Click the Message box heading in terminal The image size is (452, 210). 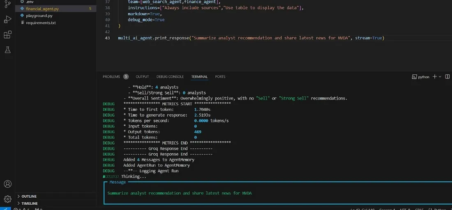(118, 182)
